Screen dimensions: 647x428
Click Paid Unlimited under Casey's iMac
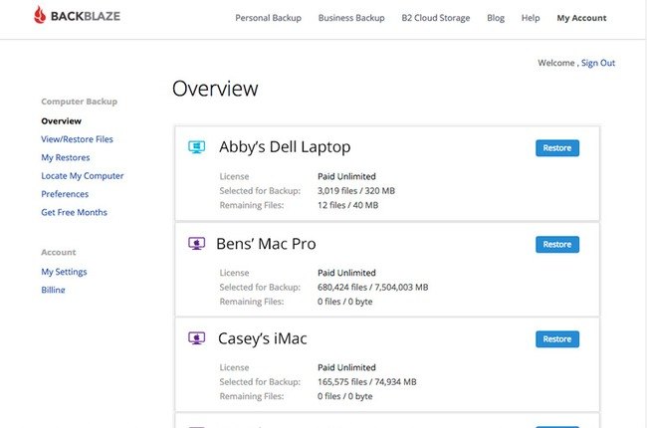pyautogui.click(x=346, y=367)
